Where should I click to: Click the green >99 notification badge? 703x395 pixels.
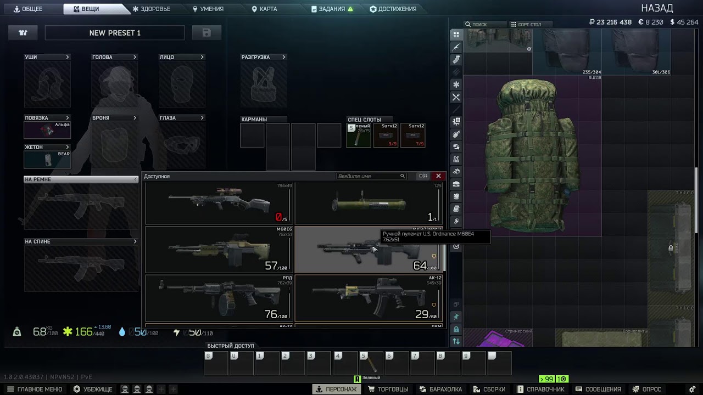[x=547, y=379]
